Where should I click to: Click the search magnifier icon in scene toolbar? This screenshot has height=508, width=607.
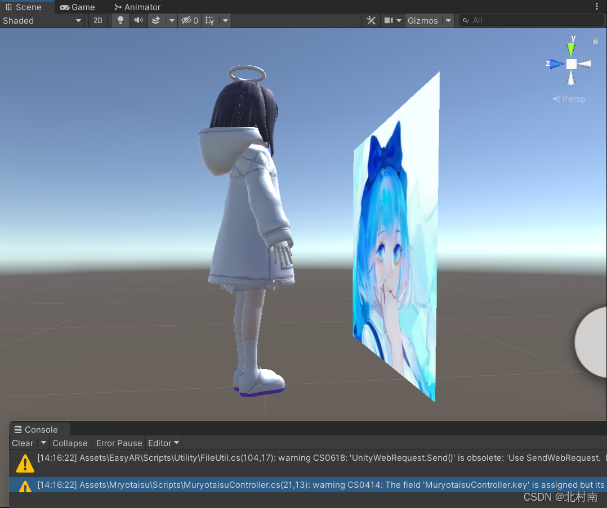coord(466,20)
